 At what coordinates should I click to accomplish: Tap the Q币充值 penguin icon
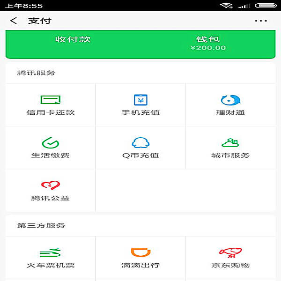[x=140, y=142]
